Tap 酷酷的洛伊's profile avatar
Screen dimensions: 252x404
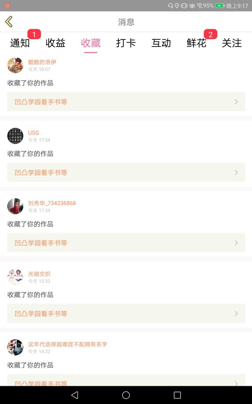point(15,65)
